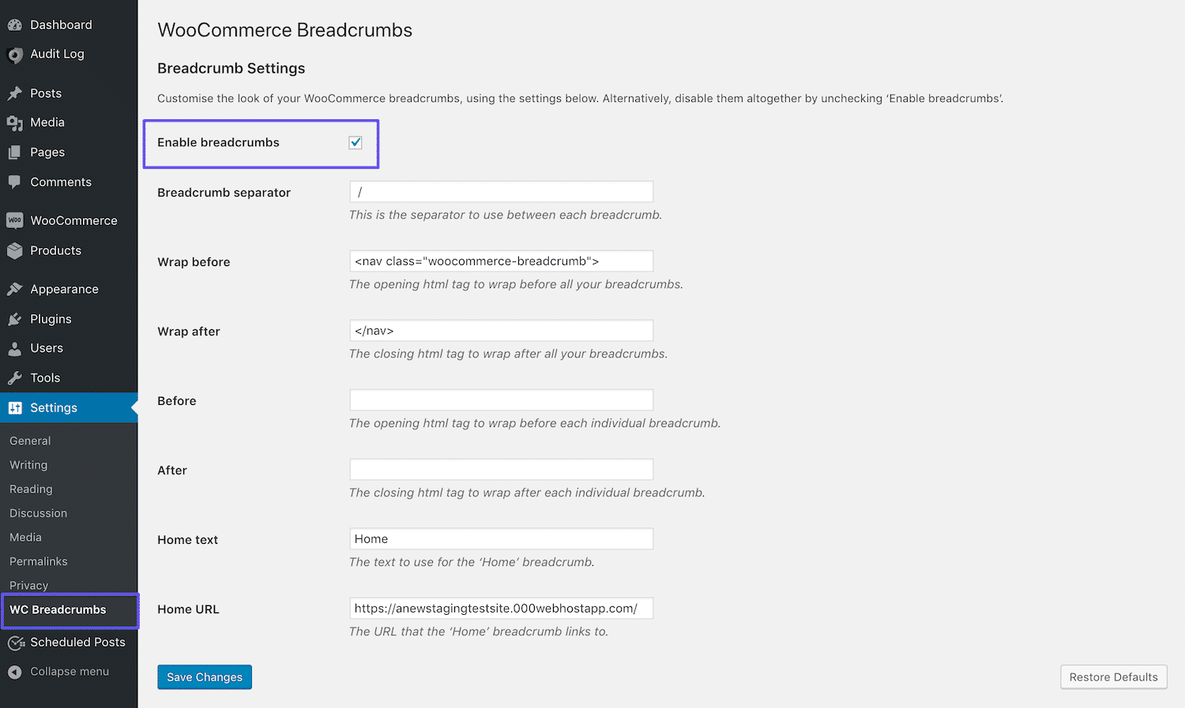Open Audit Log via its shield icon

coord(15,54)
